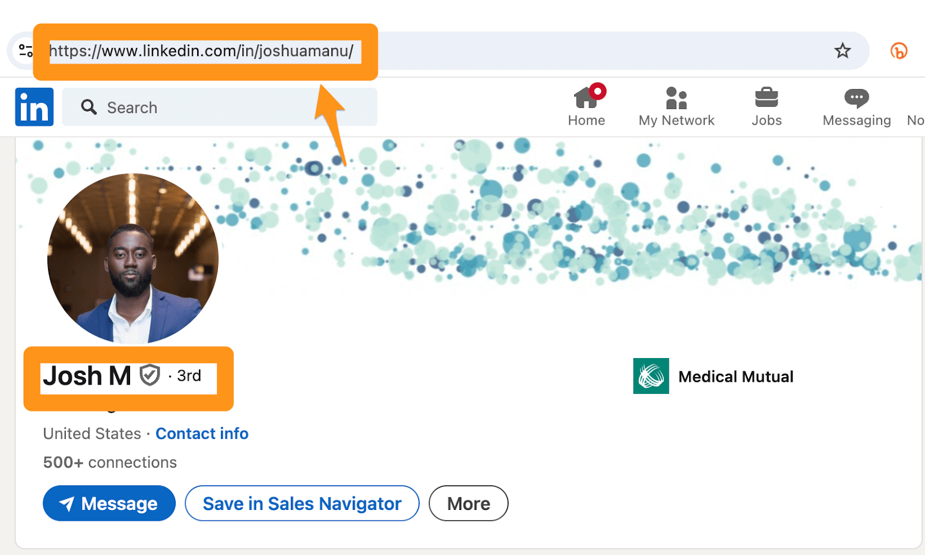Screen dimensions: 925x555
Task: Open the orange browser extension icon
Action: click(x=898, y=51)
